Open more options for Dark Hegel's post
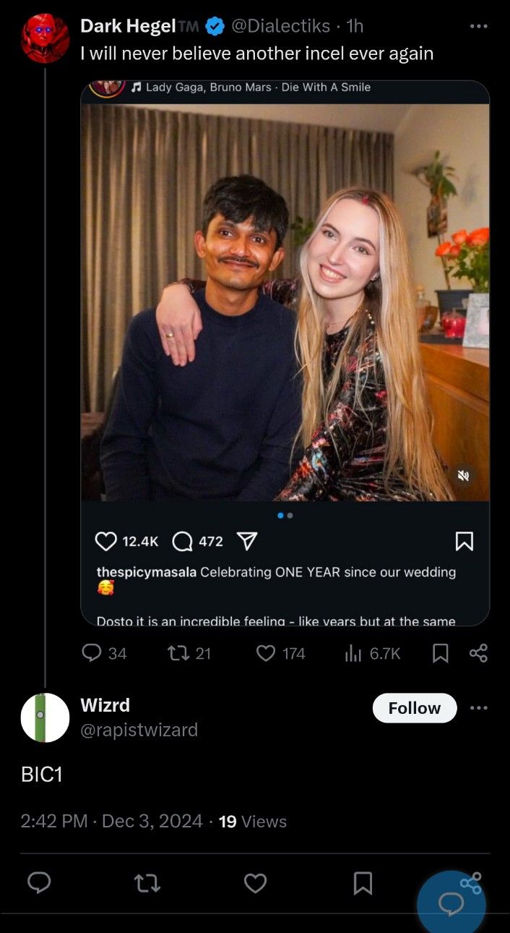 point(478,26)
